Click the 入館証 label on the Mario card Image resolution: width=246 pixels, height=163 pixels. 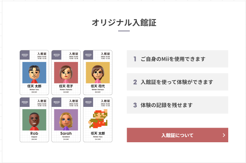click(x=105, y=101)
